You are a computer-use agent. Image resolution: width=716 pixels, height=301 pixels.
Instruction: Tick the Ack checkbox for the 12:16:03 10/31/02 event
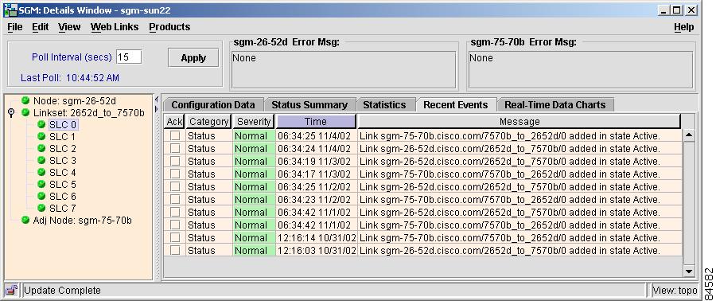pyautogui.click(x=175, y=250)
